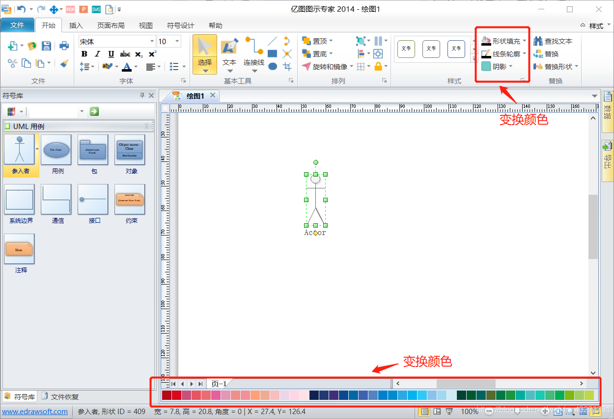Toggle bold formatting
Viewport: 614px width, 419px height.
(x=84, y=54)
